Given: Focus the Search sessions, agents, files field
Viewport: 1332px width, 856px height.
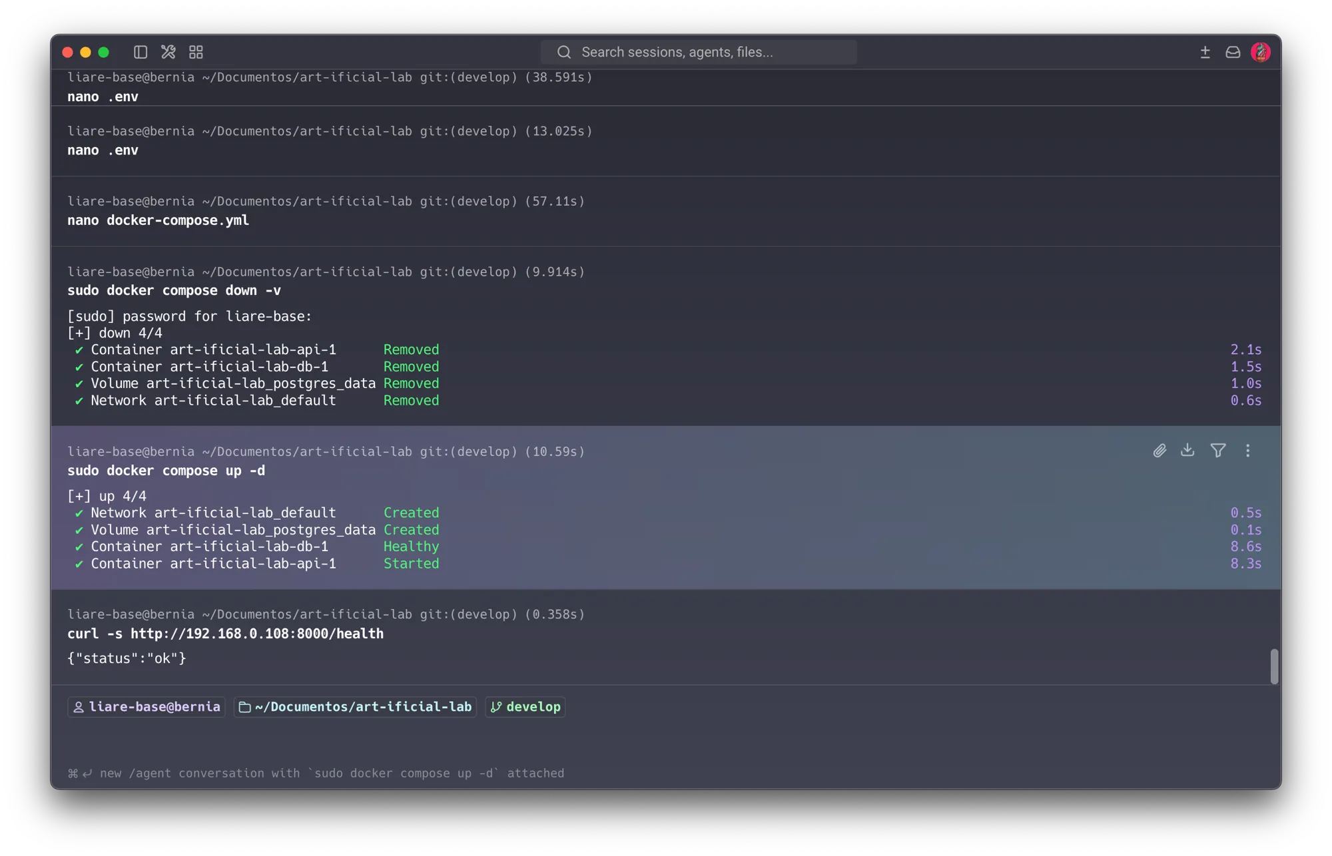Looking at the screenshot, I should click(699, 52).
